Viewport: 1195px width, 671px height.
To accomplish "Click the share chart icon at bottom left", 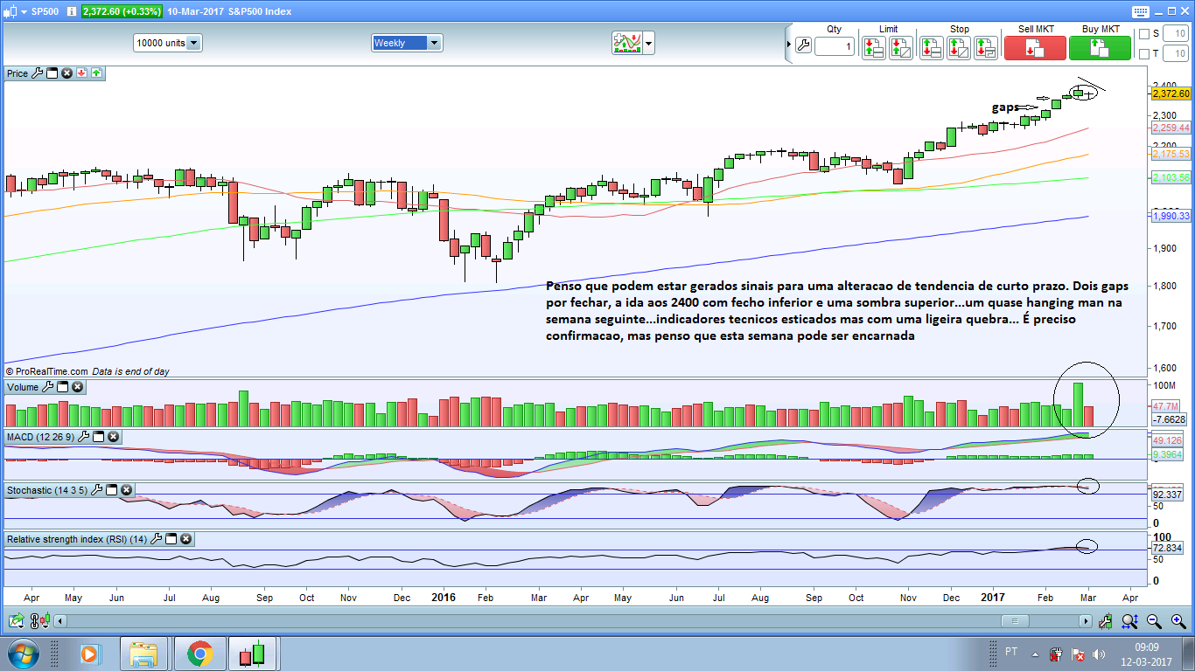I will pos(15,621).
